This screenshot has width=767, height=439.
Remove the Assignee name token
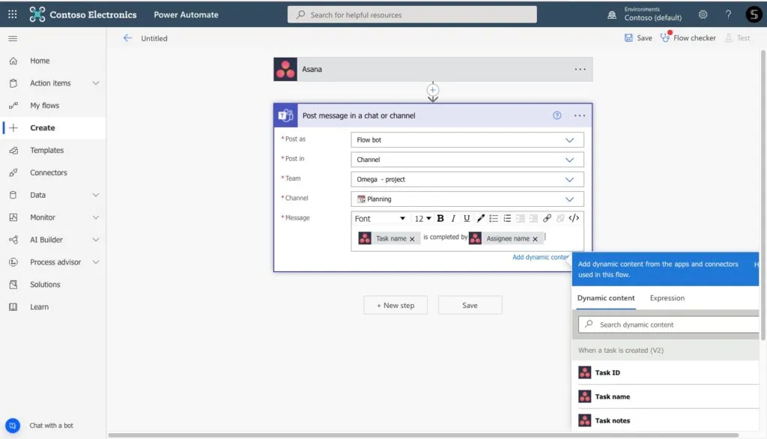coord(535,239)
